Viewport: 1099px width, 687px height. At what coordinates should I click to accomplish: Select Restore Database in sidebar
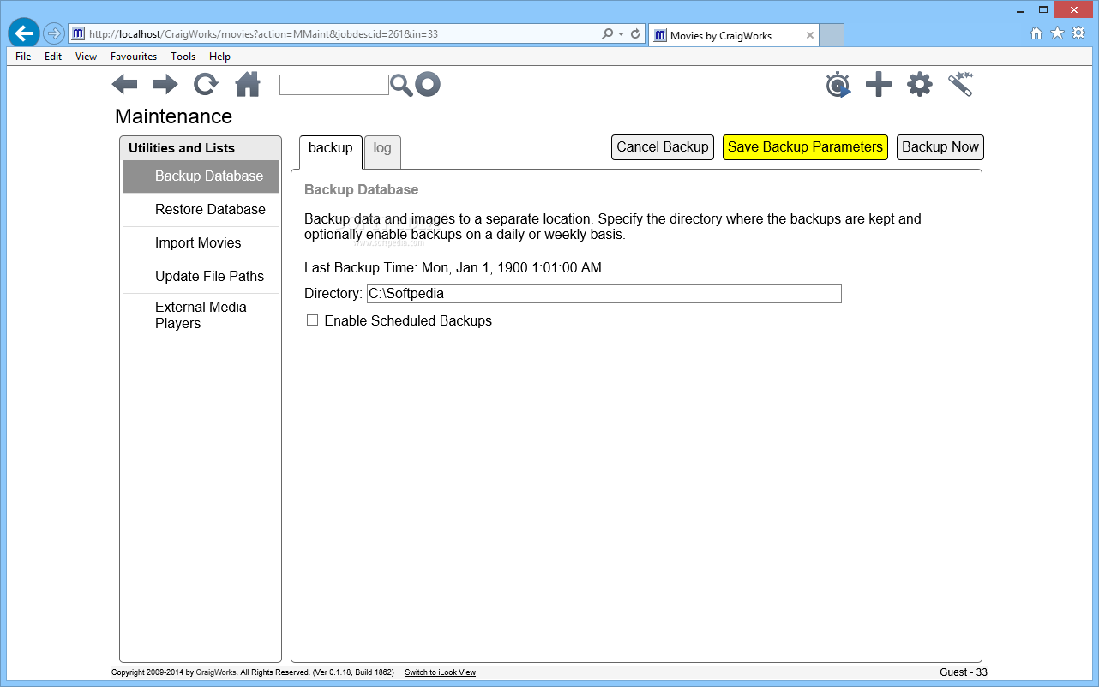tap(201, 210)
